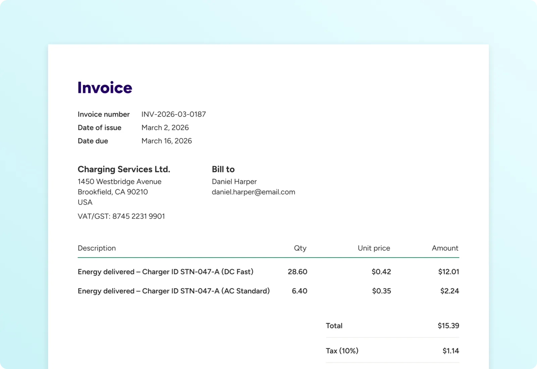The image size is (537, 369).
Task: Click the 1450 Westbridge Avenue address line
Action: pos(119,181)
